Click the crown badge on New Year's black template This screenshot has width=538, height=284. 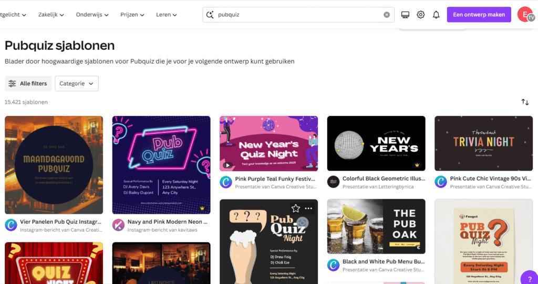(x=417, y=165)
